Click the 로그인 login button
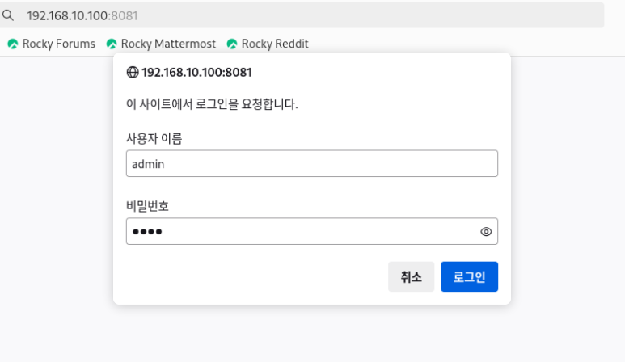 coord(469,277)
